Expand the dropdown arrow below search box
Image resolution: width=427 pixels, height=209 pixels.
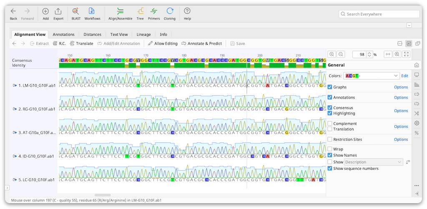(x=409, y=25)
